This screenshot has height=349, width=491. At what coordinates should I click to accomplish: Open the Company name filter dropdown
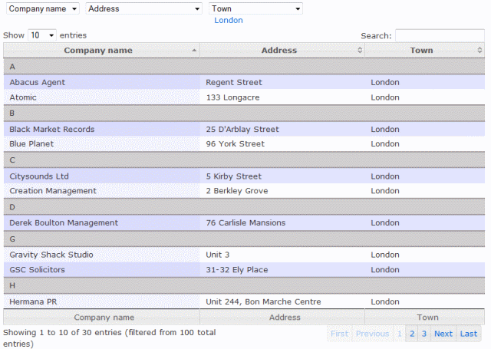[x=43, y=8]
